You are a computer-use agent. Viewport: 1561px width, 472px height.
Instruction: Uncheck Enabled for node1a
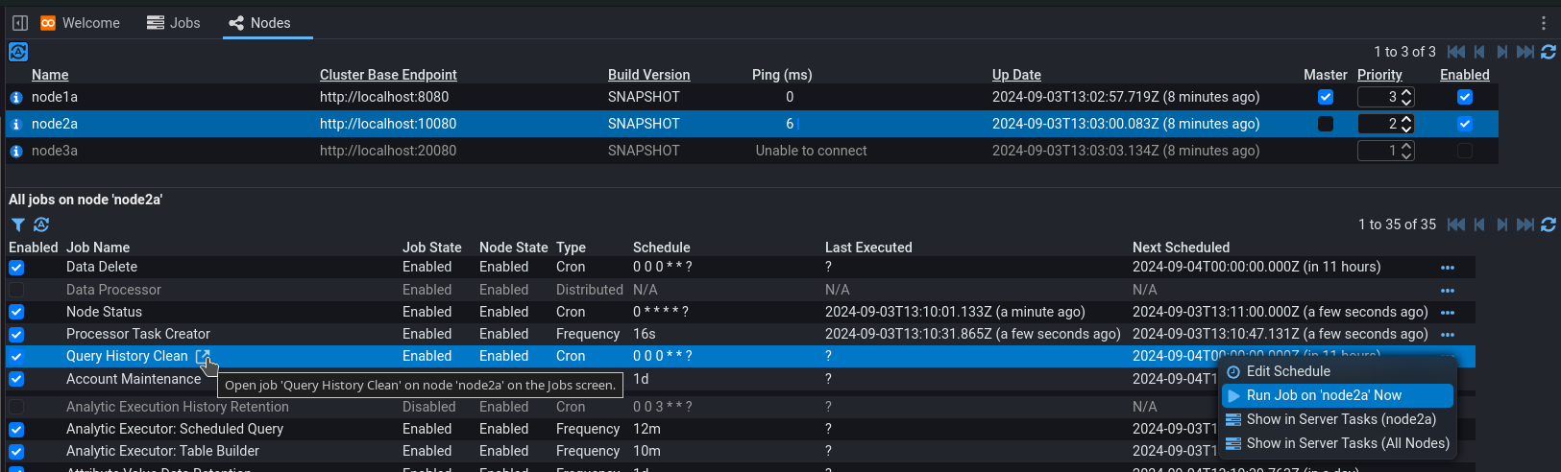(x=1464, y=97)
